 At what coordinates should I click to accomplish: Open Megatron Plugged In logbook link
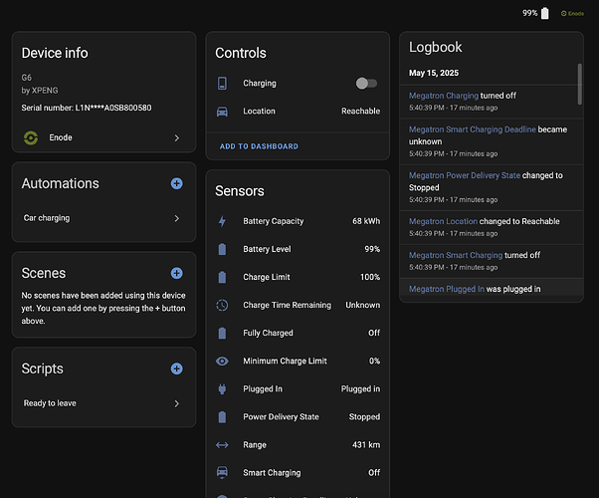click(x=447, y=289)
